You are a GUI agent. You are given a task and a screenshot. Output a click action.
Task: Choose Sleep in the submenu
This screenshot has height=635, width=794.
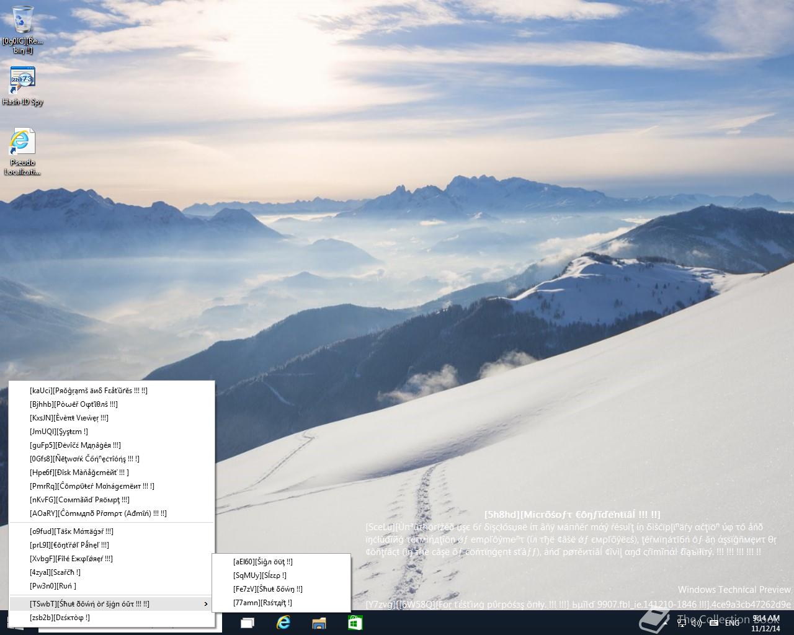tap(281, 575)
